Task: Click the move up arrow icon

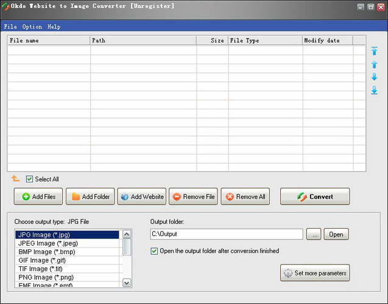Action: (x=375, y=64)
